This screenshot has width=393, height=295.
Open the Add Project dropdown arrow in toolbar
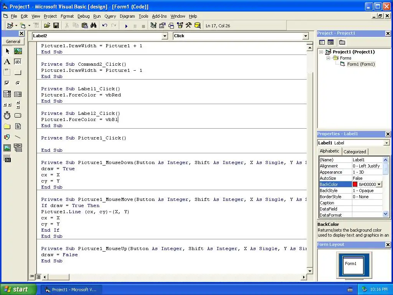click(x=16, y=26)
